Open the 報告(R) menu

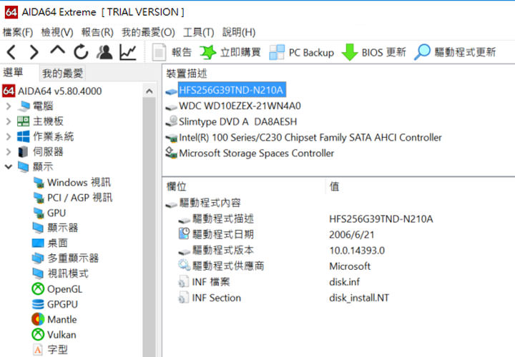pos(97,32)
